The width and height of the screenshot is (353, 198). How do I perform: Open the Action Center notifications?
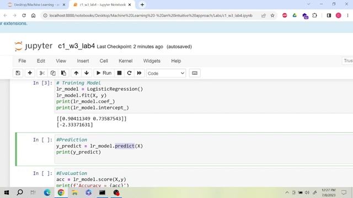344,193
